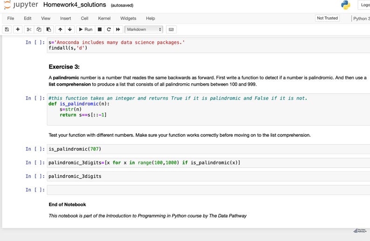This screenshot has width=370, height=241.
Task: Run the selected cell
Action: tap(86, 29)
